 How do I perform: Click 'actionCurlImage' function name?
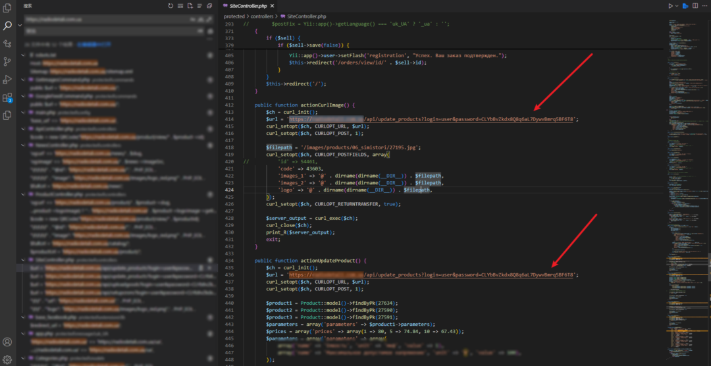pos(322,105)
